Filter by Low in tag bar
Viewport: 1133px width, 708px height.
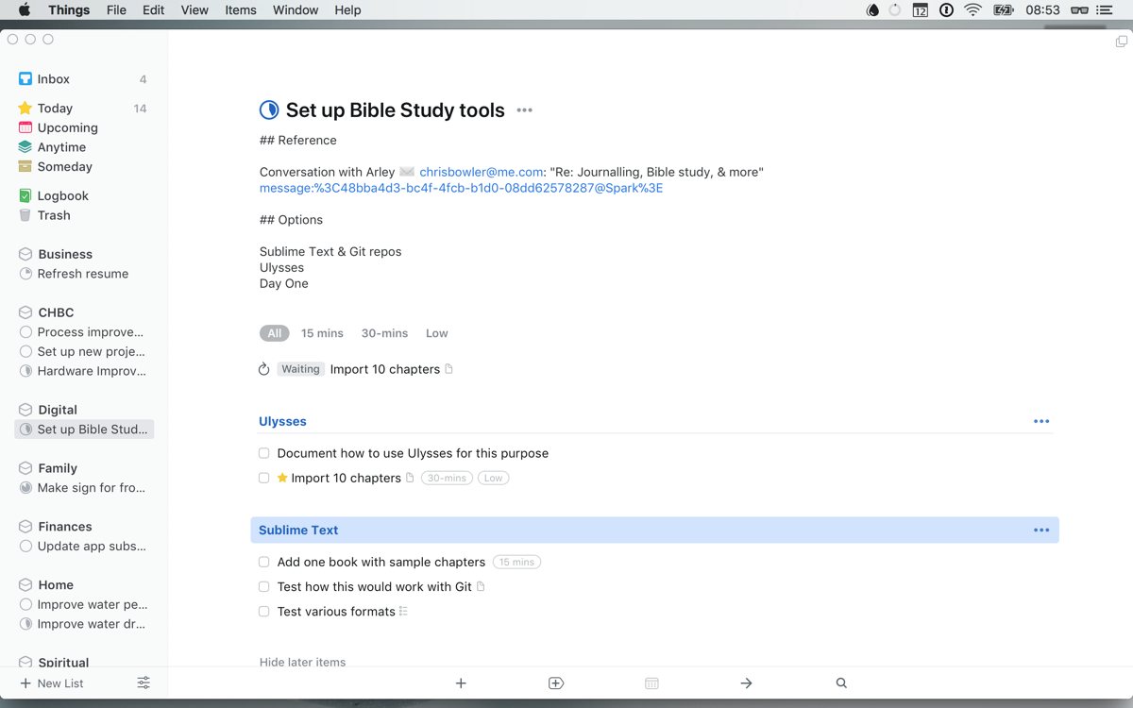click(437, 333)
